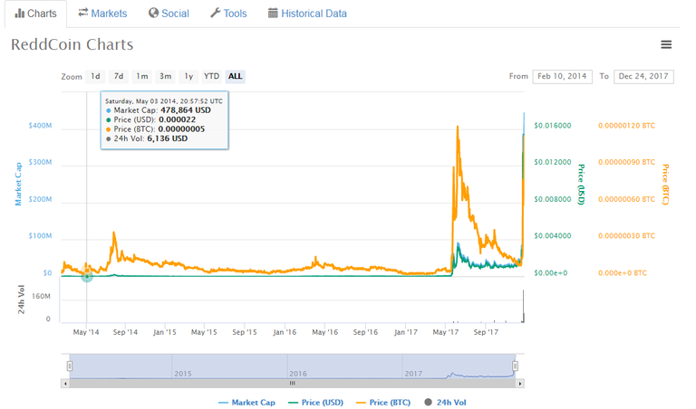Click the 0.00000090 BTC axis label
696x409 pixels.
(x=626, y=162)
